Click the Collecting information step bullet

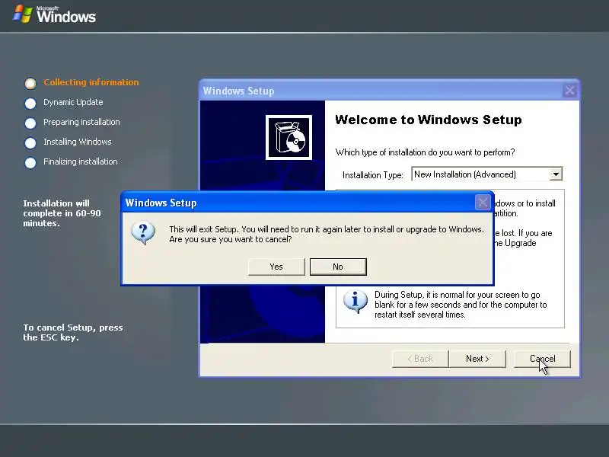[x=30, y=83]
